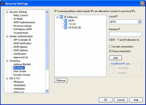Screen dimensions: 146x105
Task: Select Accept connections radio button
Action: click(110, 47)
